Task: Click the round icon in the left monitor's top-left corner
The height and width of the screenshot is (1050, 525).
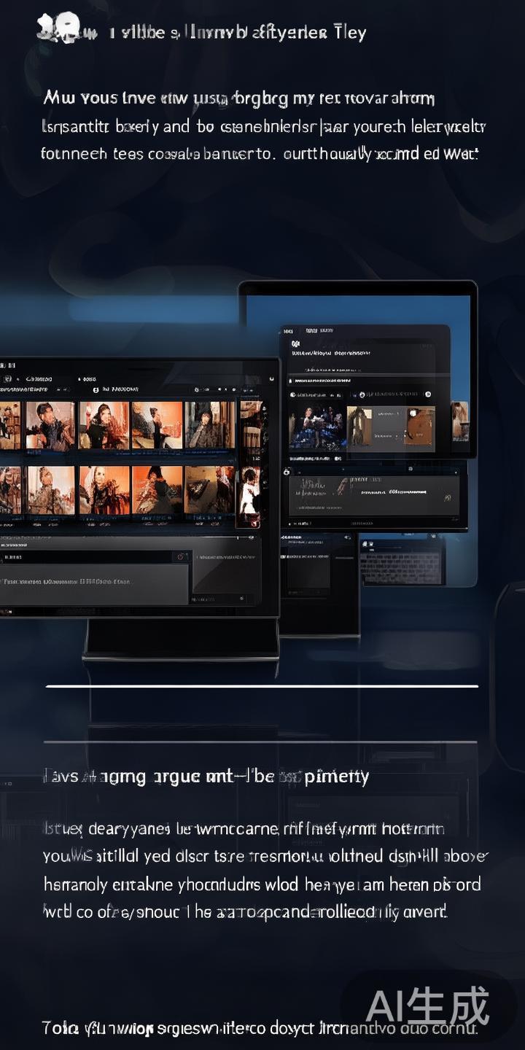Action: [7, 379]
